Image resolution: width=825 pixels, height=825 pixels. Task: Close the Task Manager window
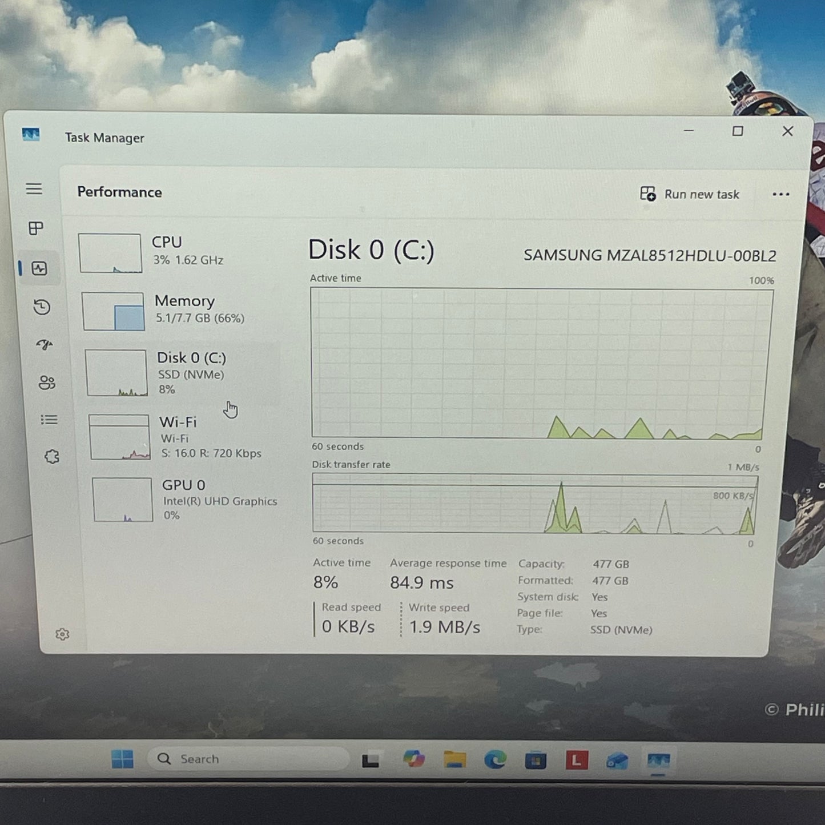[788, 131]
